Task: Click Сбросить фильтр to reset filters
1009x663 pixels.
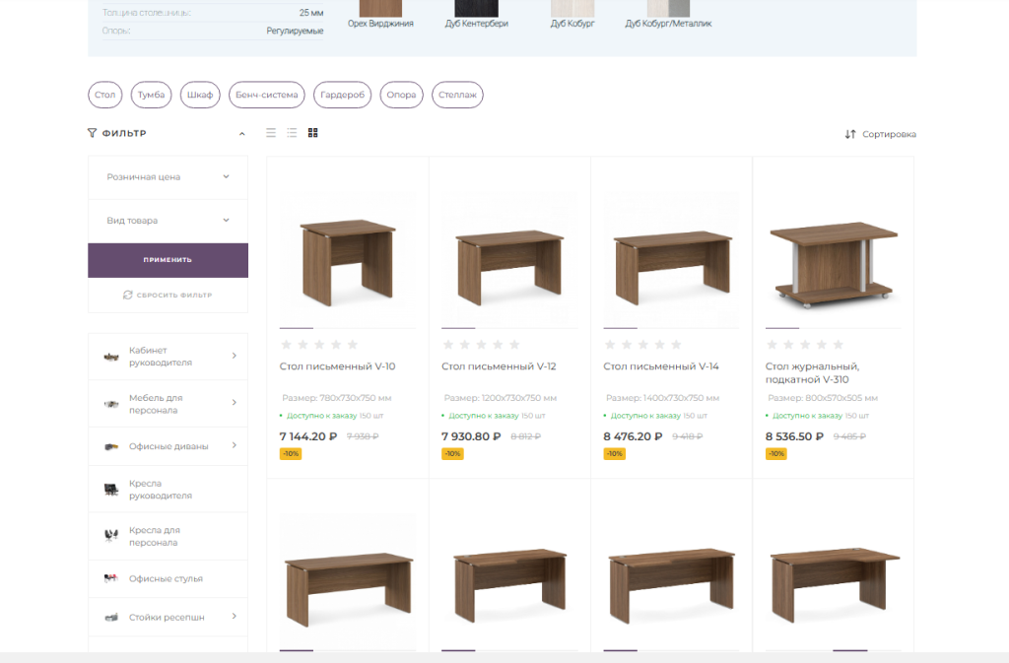Action: pos(168,295)
